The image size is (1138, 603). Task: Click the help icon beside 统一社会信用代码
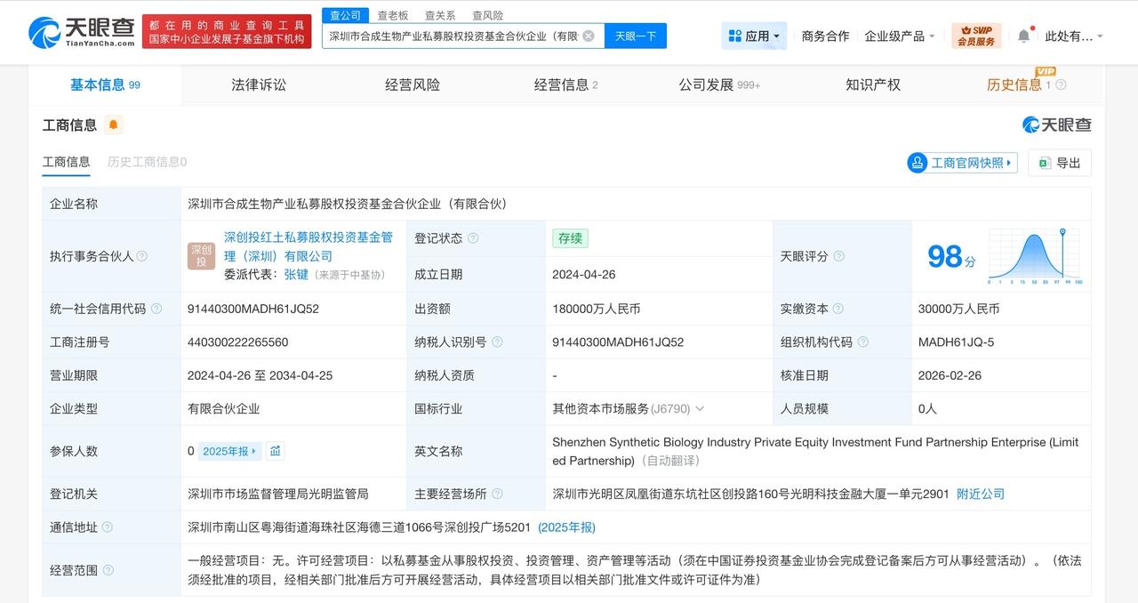[157, 309]
